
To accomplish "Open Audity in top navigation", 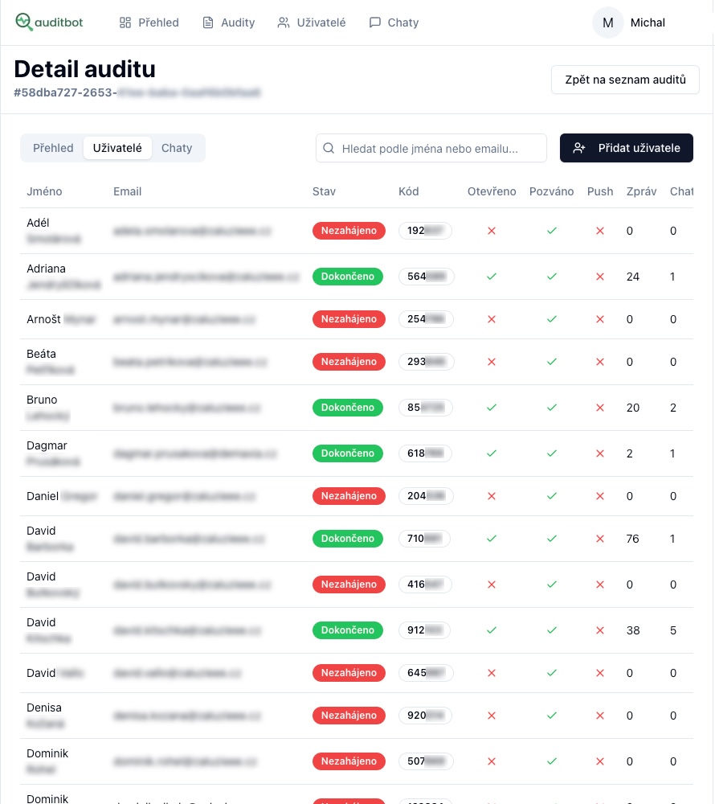I will 228,23.
